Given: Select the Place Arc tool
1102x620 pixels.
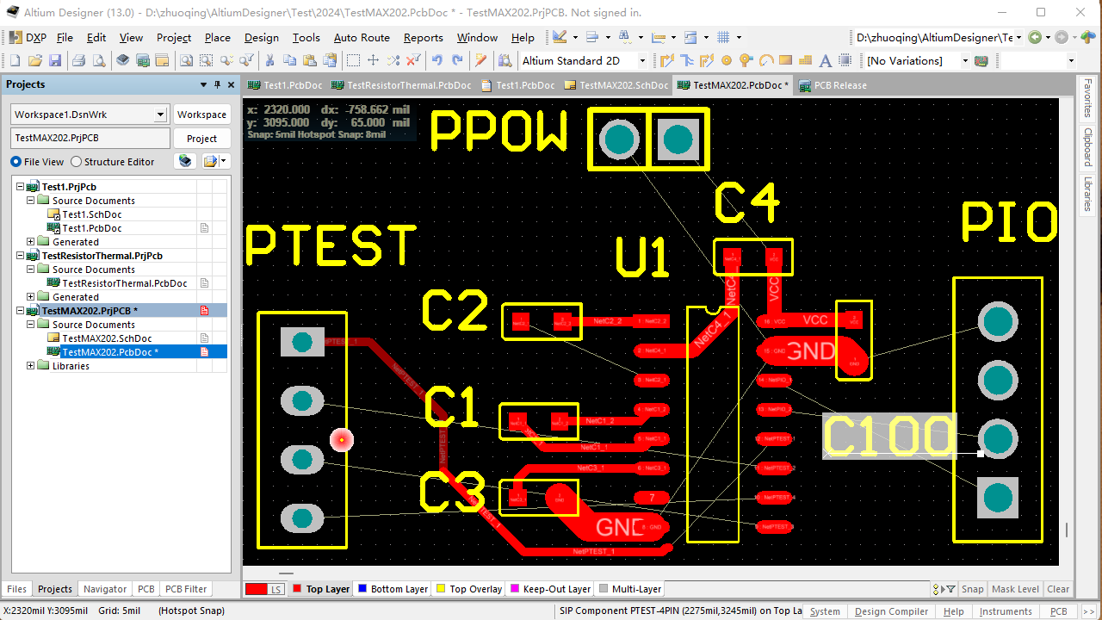Looking at the screenshot, I should [x=765, y=60].
